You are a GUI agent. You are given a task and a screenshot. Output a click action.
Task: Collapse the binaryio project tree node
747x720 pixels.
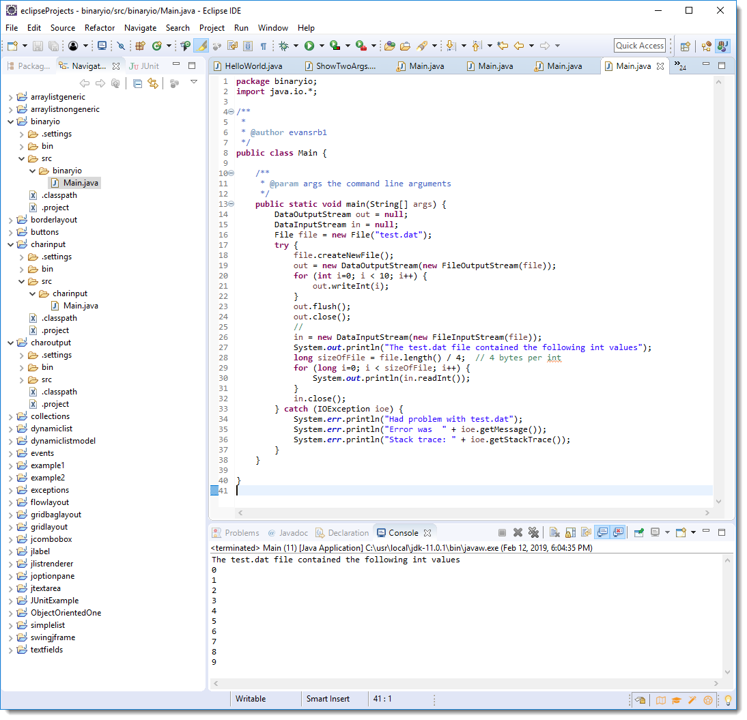10,122
